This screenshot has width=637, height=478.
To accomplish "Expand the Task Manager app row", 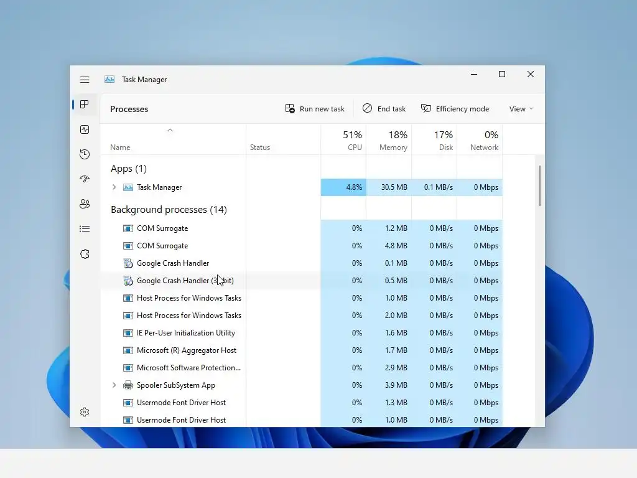I will [114, 187].
